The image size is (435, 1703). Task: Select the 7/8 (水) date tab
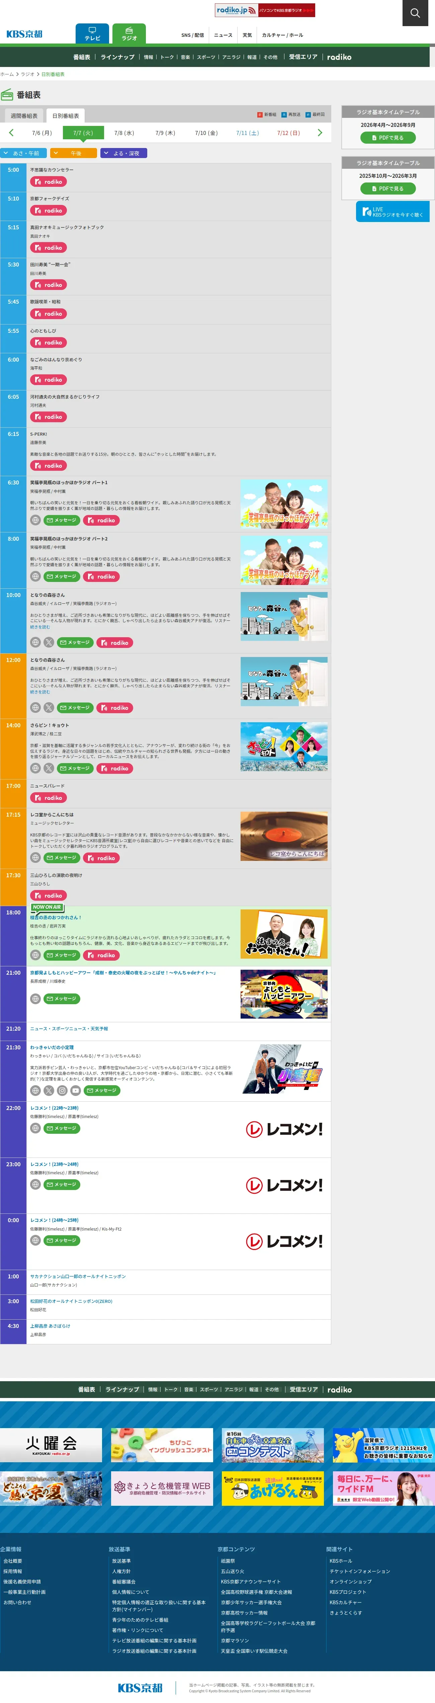click(124, 133)
